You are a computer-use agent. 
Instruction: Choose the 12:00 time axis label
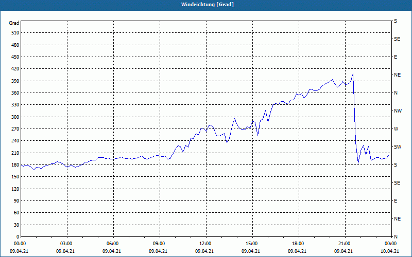(x=205, y=244)
